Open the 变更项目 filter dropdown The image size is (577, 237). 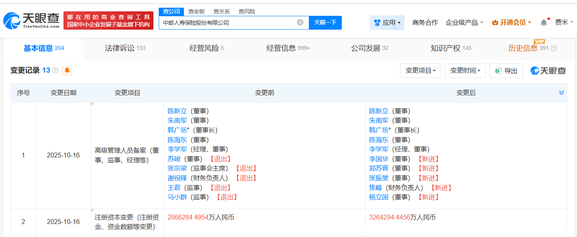point(420,70)
